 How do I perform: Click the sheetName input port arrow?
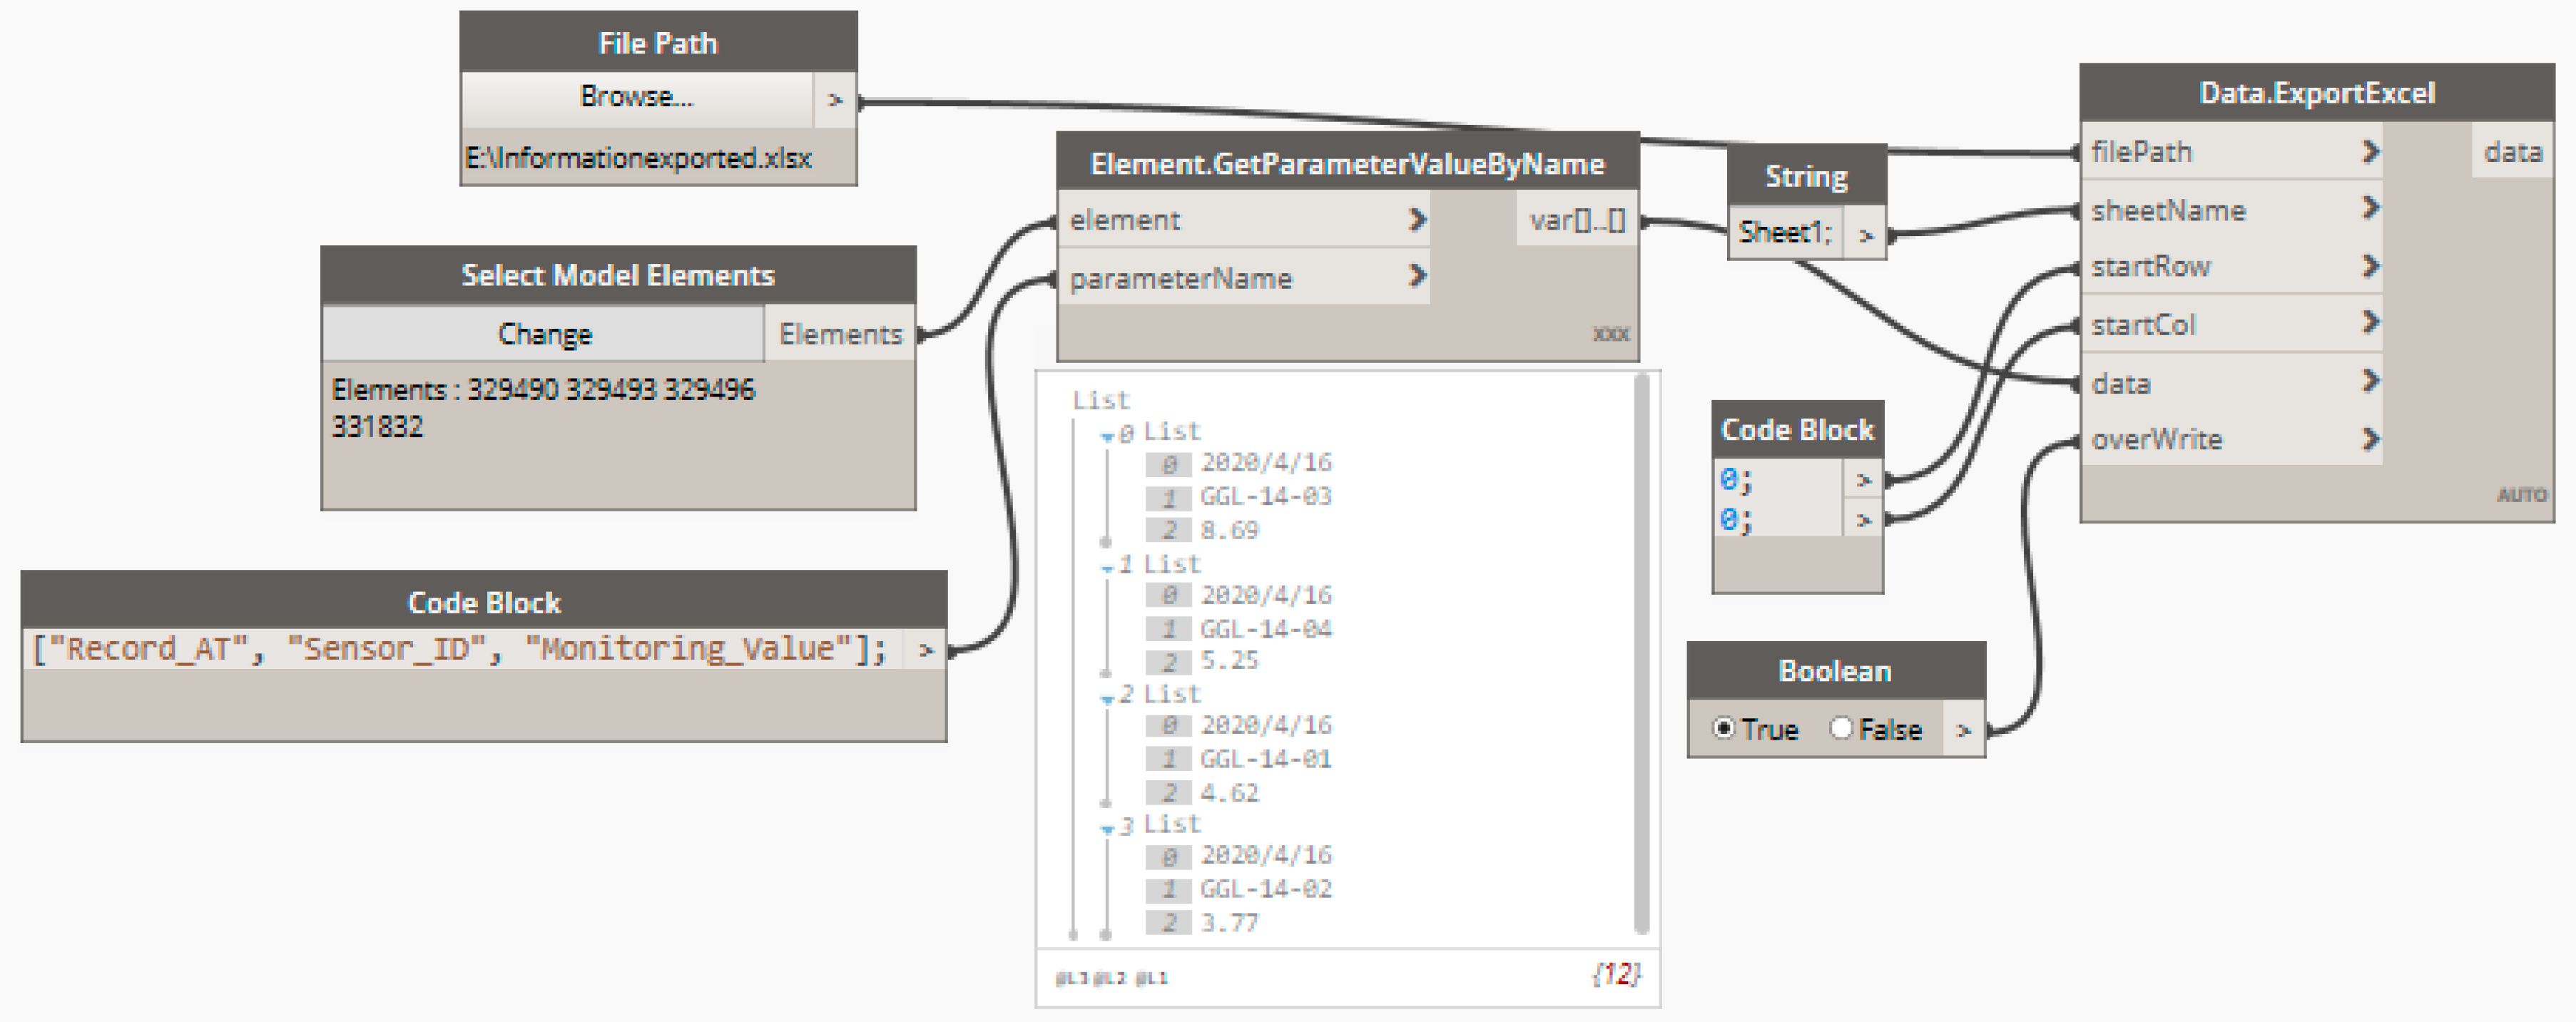[2370, 209]
